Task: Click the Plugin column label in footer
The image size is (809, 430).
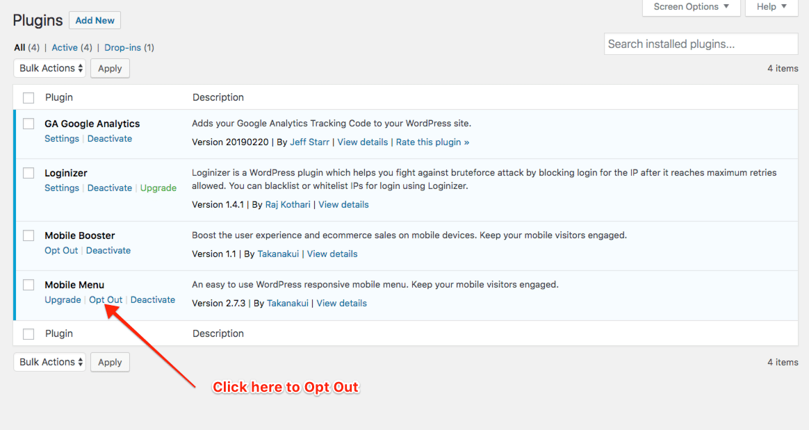Action: click(x=59, y=333)
